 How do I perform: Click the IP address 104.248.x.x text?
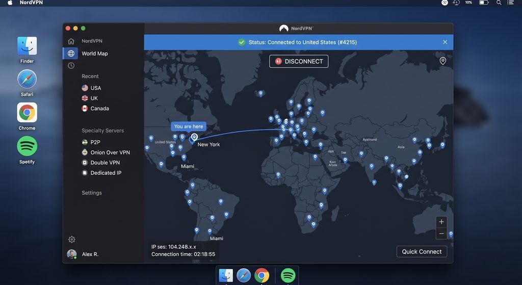click(182, 247)
